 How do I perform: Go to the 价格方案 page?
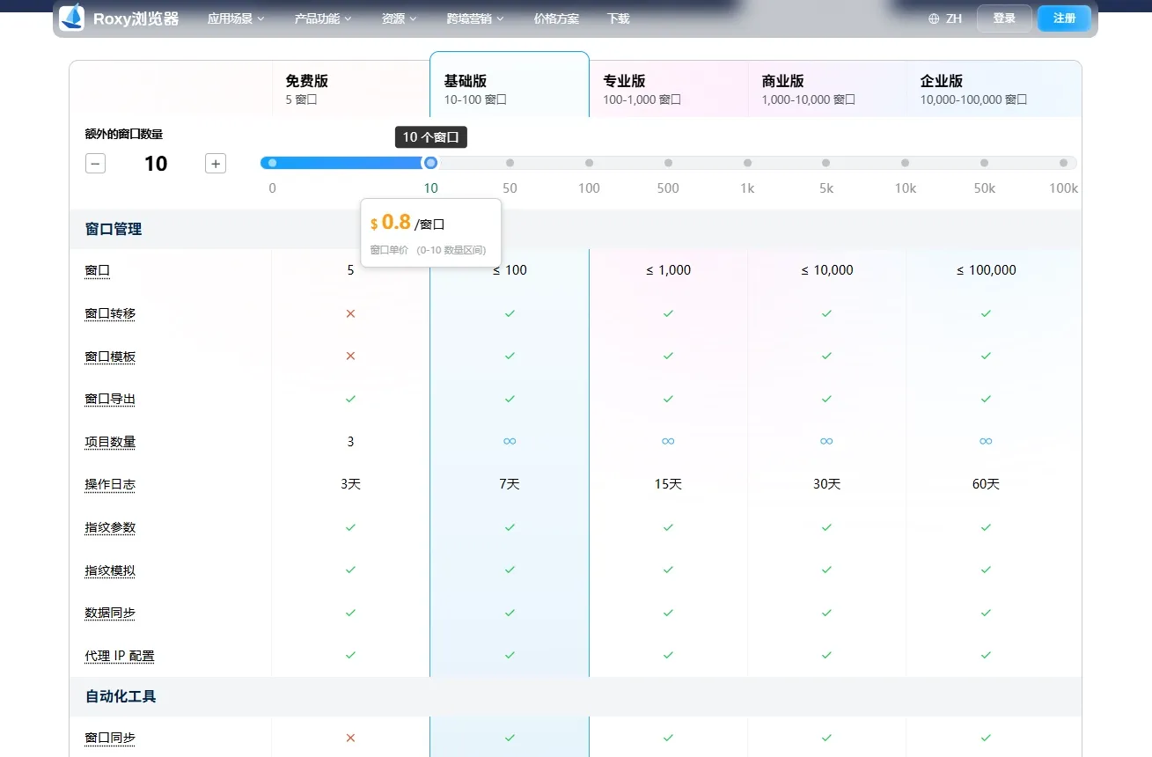coord(556,18)
